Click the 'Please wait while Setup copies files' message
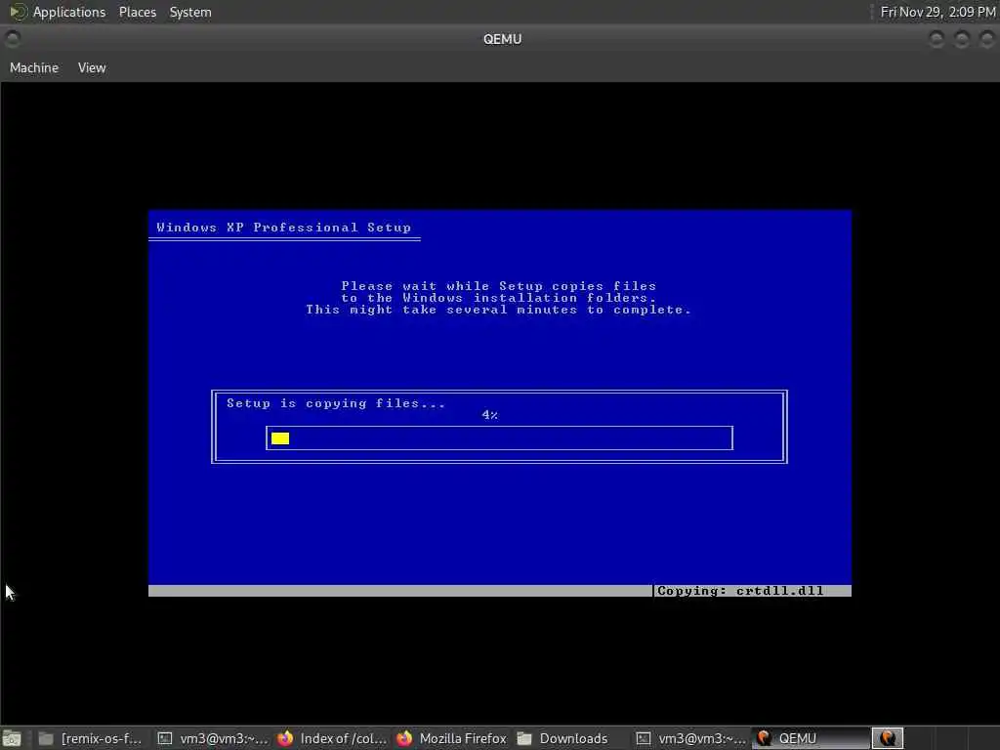The height and width of the screenshot is (750, 1000). coord(499,286)
